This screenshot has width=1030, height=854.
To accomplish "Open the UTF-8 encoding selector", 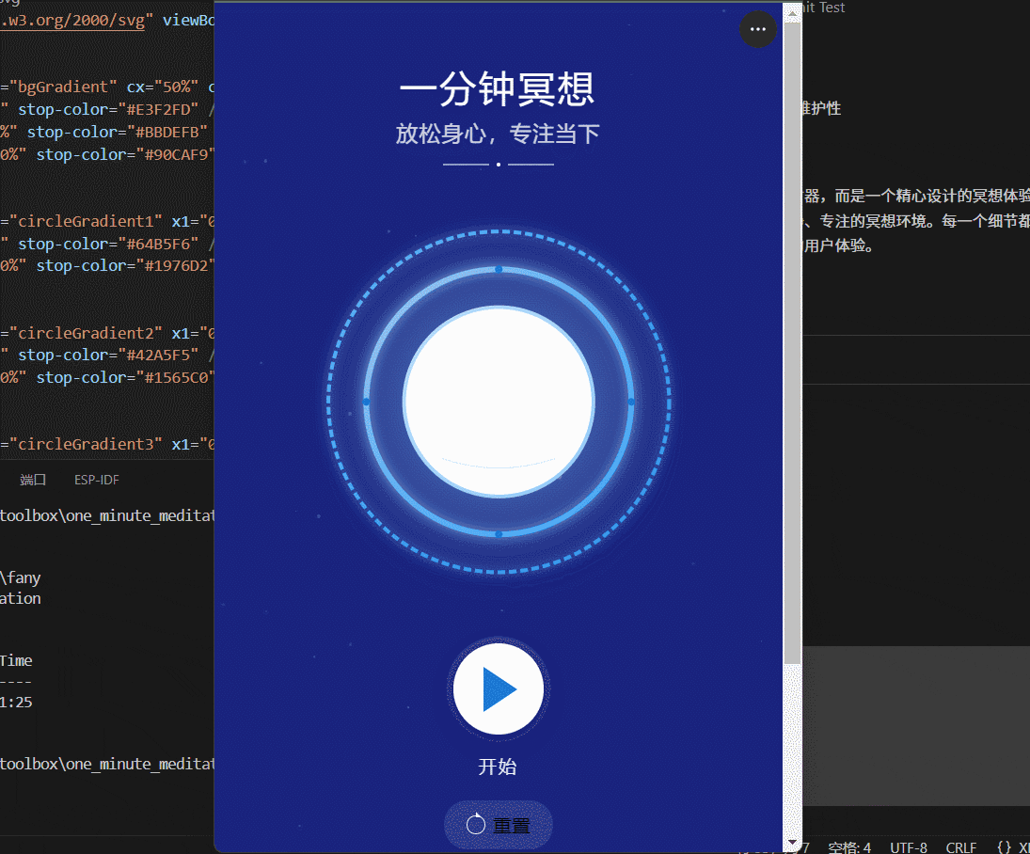I will point(909,847).
